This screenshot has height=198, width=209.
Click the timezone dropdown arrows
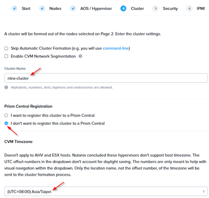pos(204,191)
